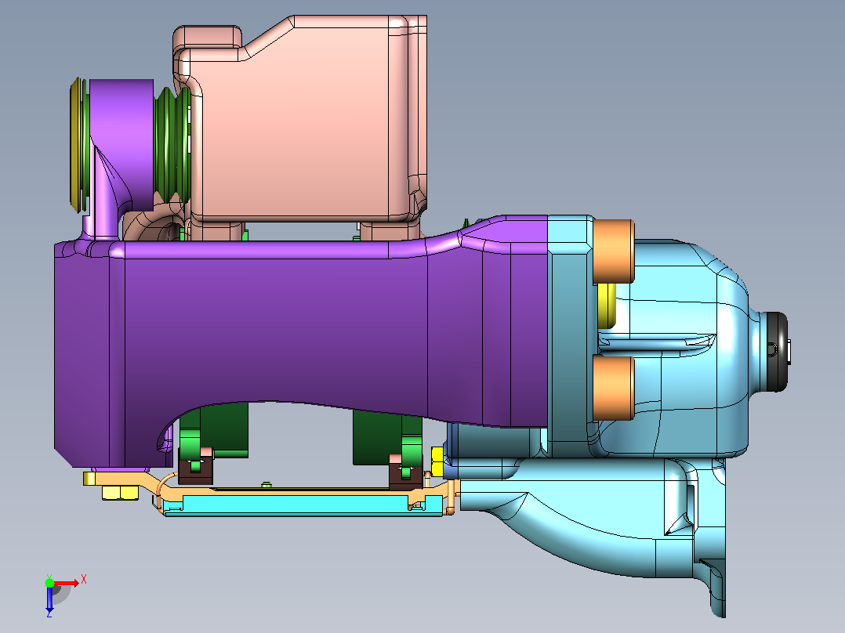The height and width of the screenshot is (633, 845).
Task: Select the yellow part between orange bushings
Action: point(607,306)
